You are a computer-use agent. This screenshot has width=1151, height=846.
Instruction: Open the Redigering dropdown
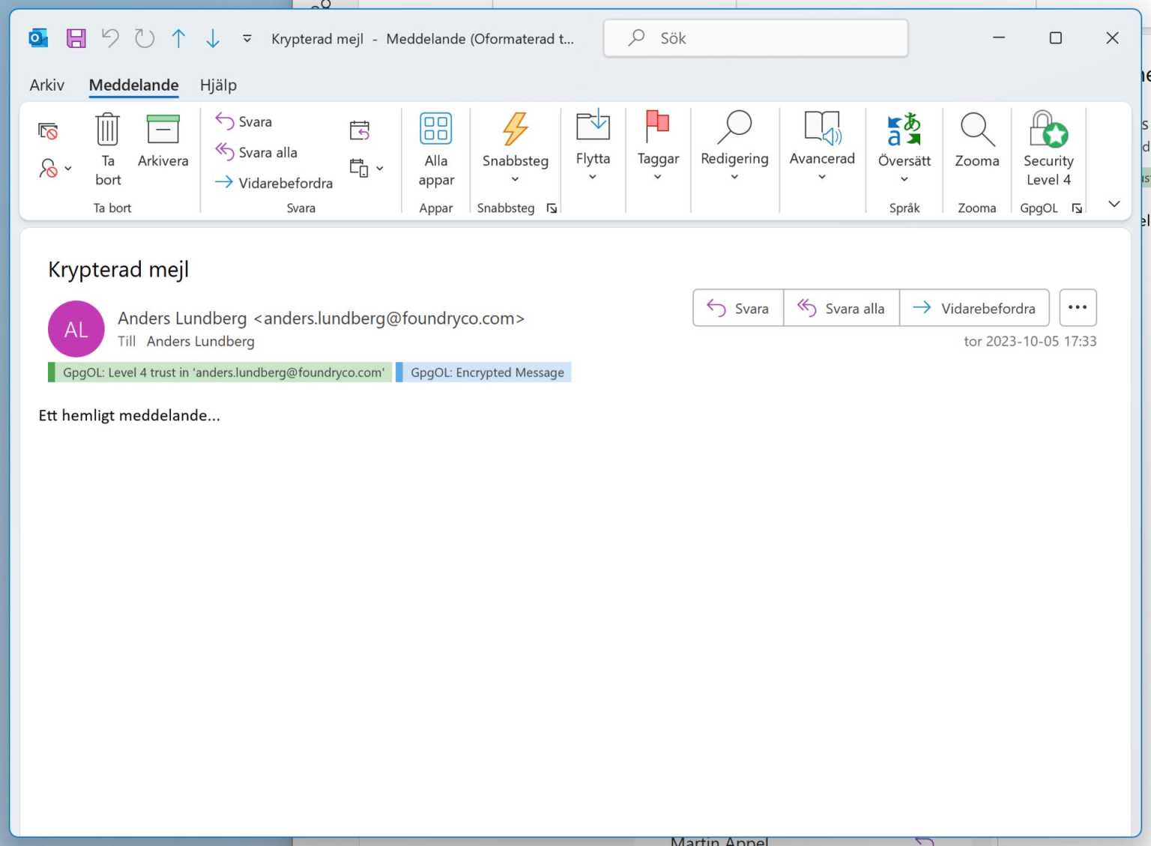734,177
